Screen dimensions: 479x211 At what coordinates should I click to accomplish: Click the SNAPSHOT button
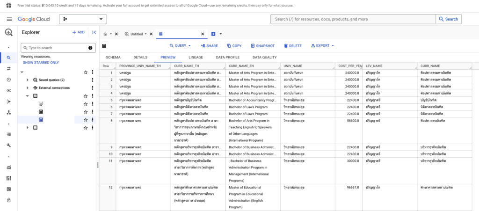[x=262, y=46]
